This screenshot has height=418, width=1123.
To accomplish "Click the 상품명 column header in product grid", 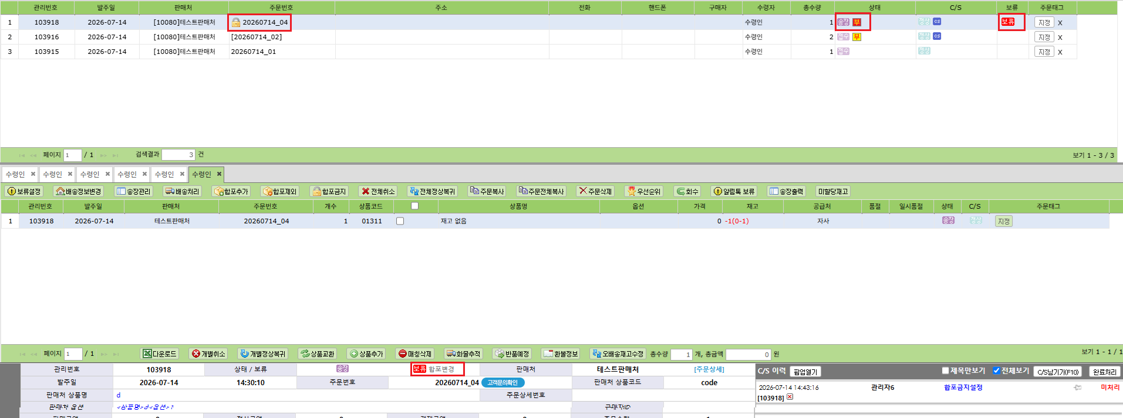I will coord(518,206).
